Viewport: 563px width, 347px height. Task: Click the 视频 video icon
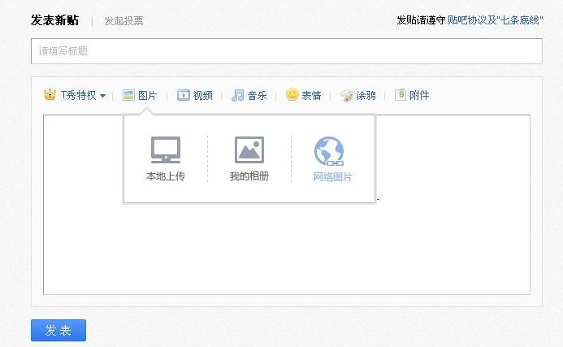(x=184, y=95)
